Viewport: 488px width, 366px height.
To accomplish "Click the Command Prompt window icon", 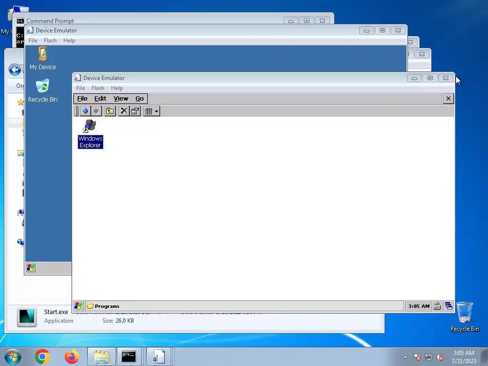I will coord(20,21).
